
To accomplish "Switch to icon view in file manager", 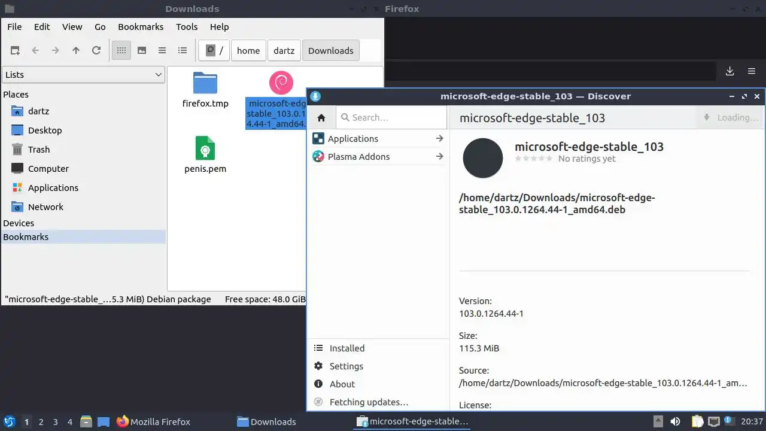I will tap(121, 51).
